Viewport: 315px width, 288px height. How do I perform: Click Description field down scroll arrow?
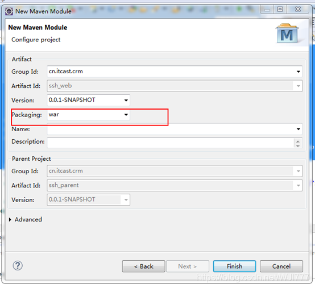(x=298, y=146)
